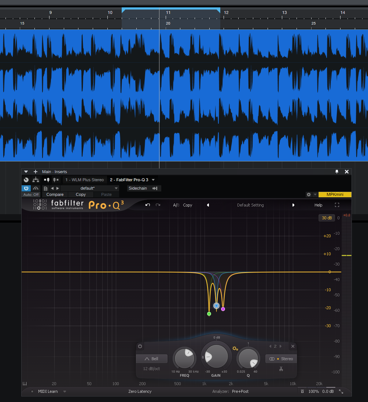Toggle the selected band power button
The width and height of the screenshot is (368, 402).
[x=140, y=346]
